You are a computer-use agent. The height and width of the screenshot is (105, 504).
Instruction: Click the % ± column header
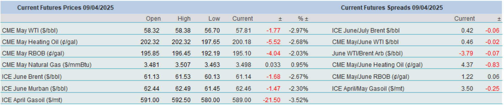coord(303,19)
